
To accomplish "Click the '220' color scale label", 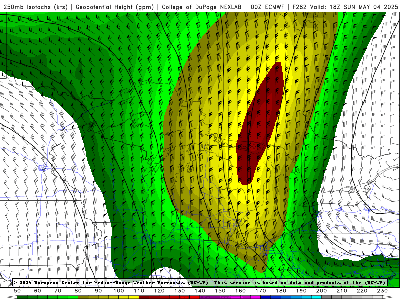I will pos(362,291).
